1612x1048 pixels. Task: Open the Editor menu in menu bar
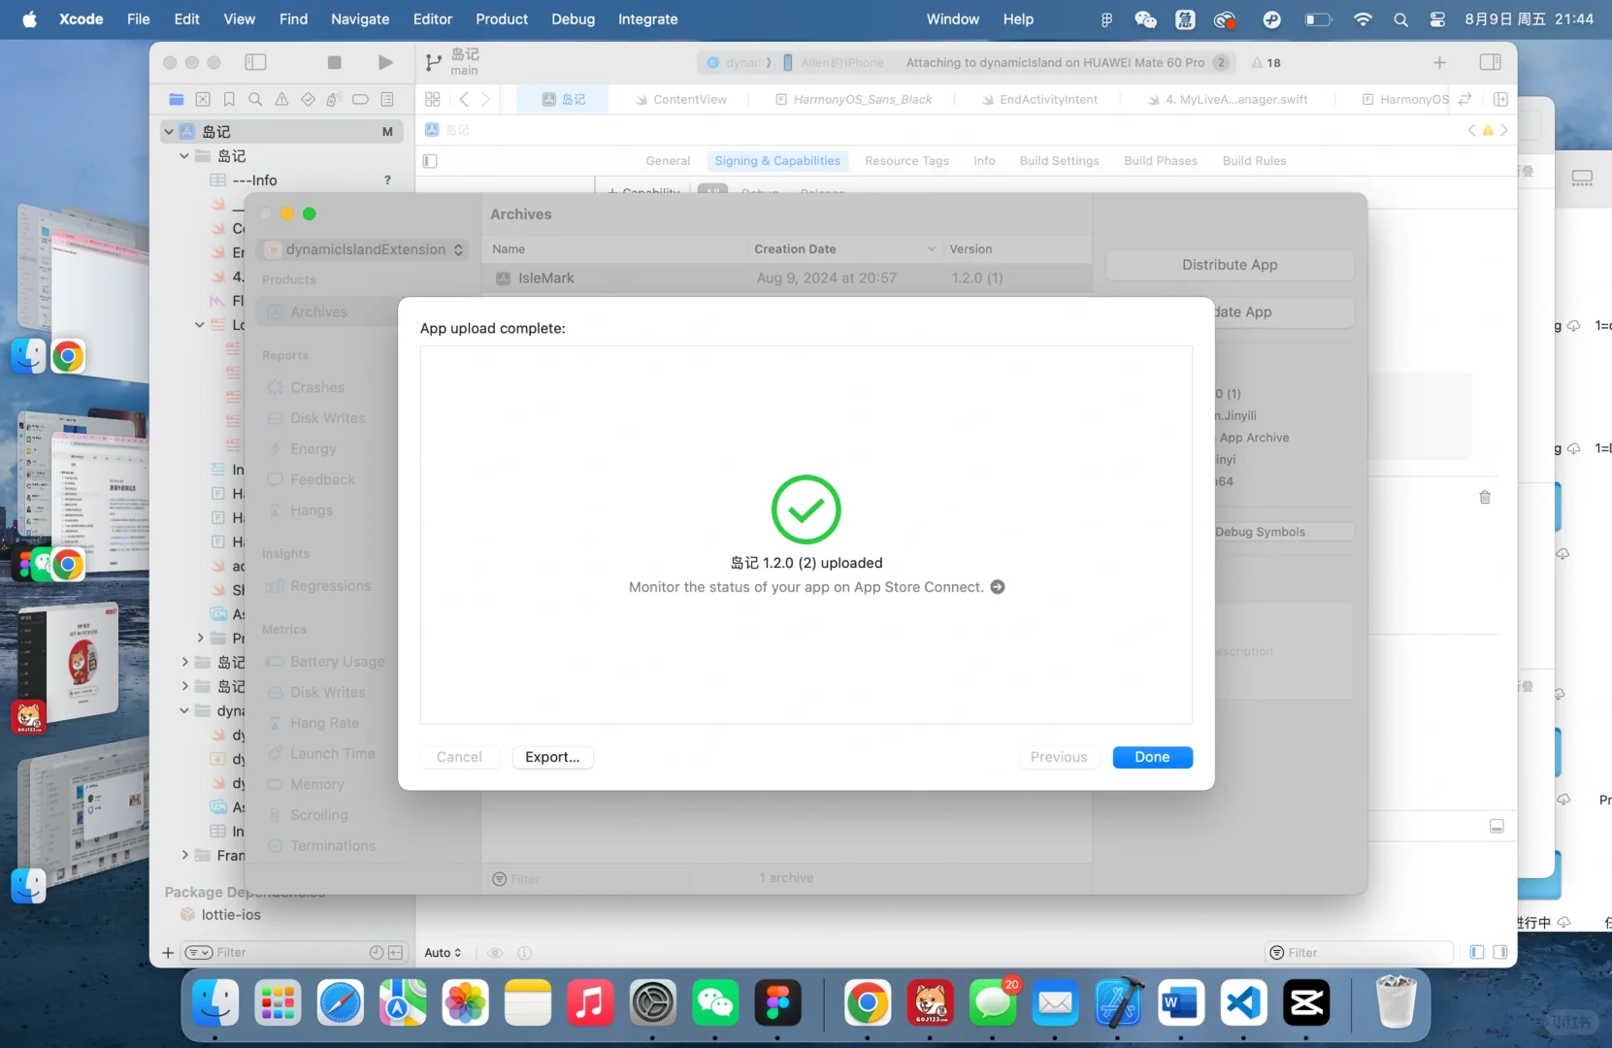433,19
